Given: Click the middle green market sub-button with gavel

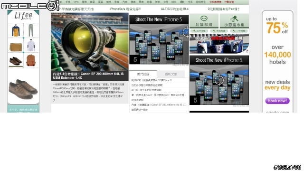Looking at the screenshot, I should click(219, 31).
